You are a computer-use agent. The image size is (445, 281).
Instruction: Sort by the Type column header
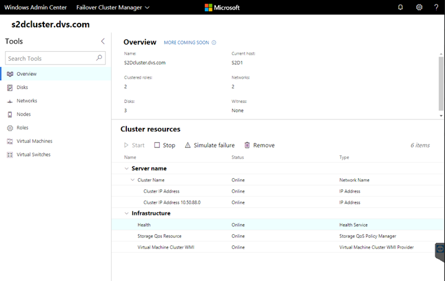point(344,157)
